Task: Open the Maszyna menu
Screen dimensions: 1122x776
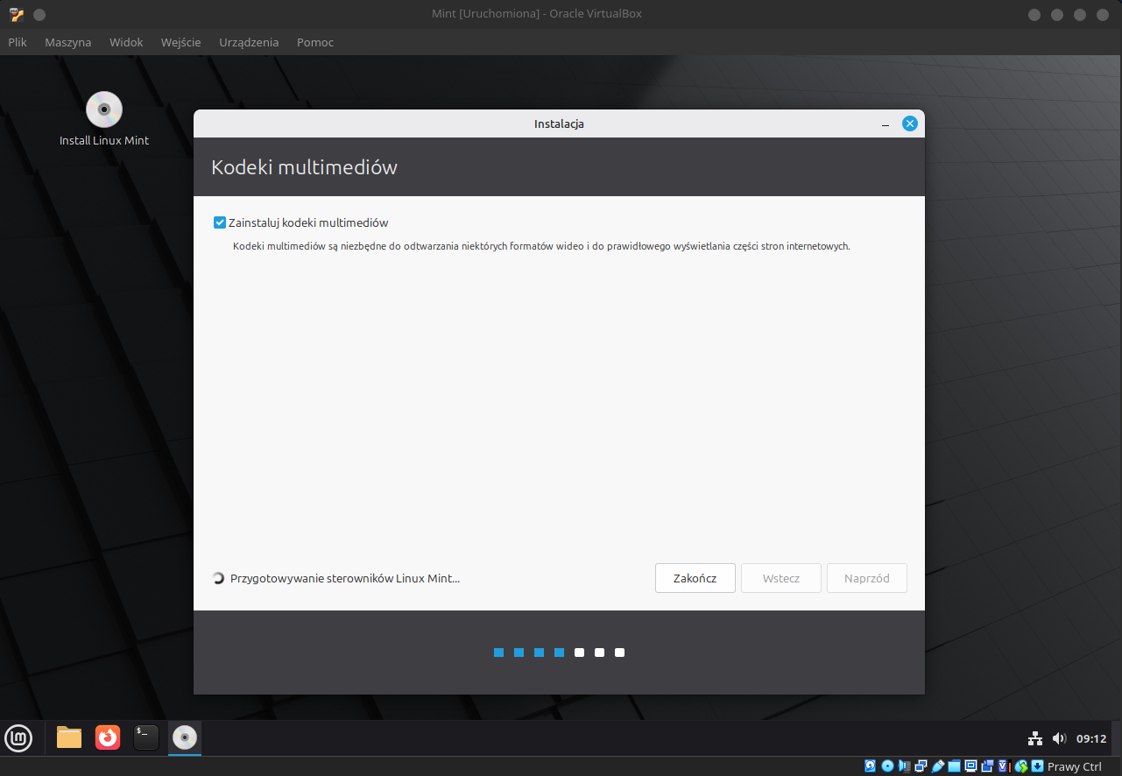Action: [x=68, y=42]
